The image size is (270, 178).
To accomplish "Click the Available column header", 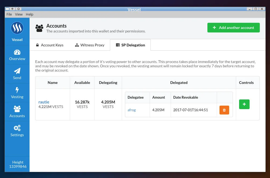I will click(x=82, y=83).
